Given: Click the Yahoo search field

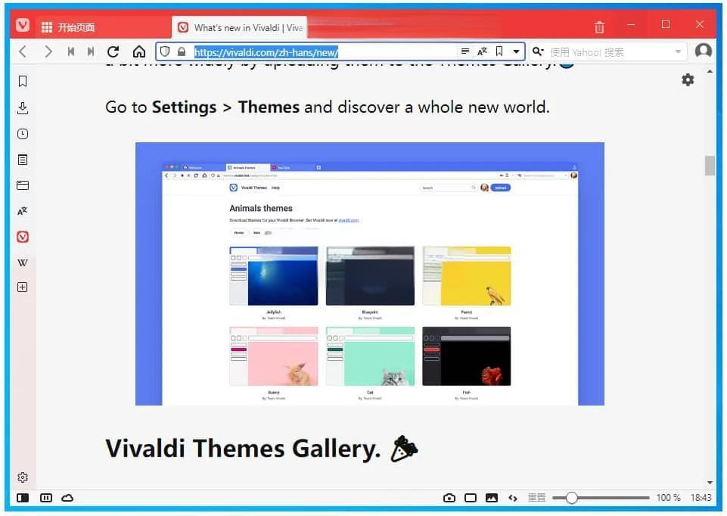Looking at the screenshot, I should (610, 52).
